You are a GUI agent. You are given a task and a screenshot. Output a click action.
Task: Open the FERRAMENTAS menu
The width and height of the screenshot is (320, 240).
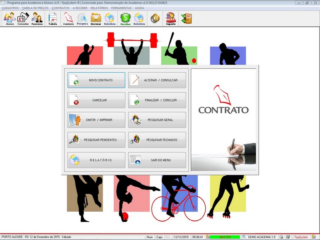(122, 8)
